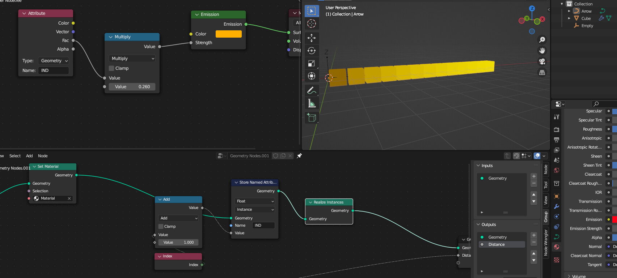Adjust the Multiply Value 0.260 field

[132, 87]
